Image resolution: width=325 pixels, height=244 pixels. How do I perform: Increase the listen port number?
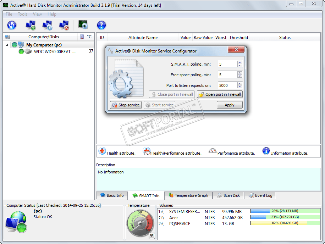(239, 84)
